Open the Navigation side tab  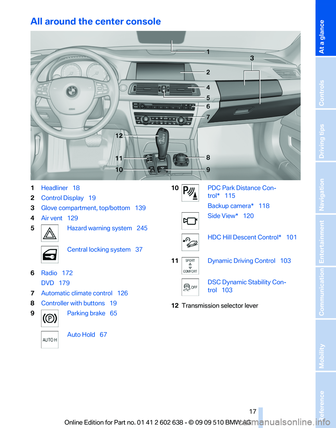(325, 187)
